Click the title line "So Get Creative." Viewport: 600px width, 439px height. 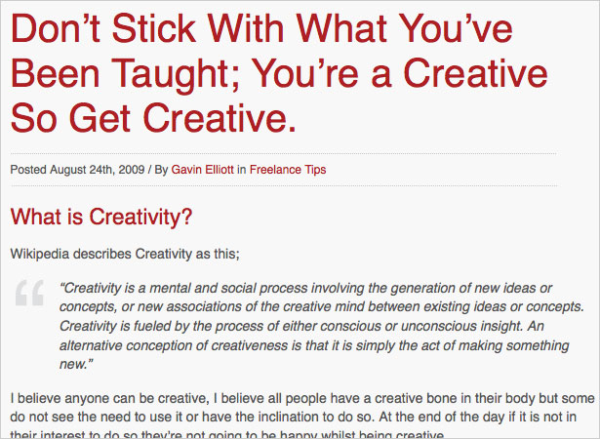pos(153,117)
